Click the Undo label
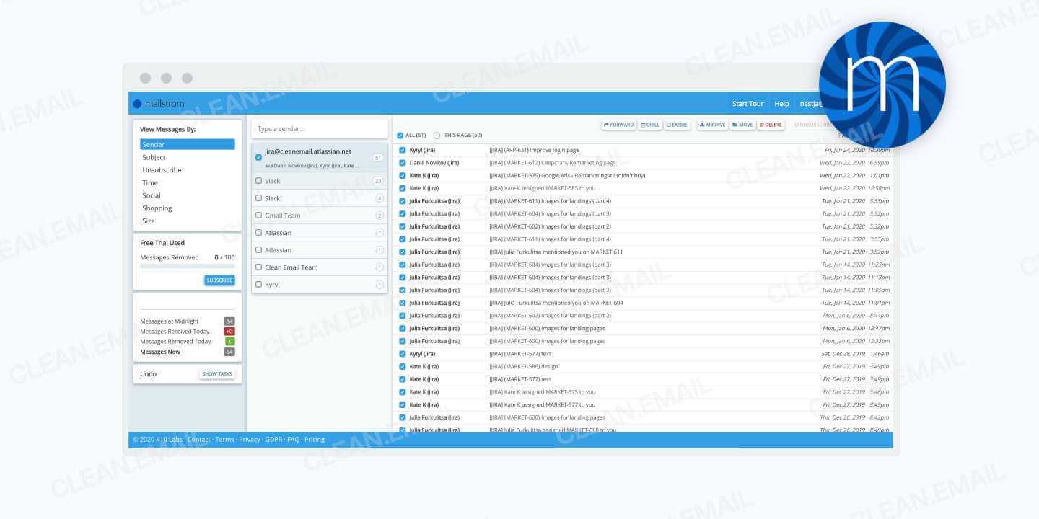This screenshot has height=519, width=1039. pyautogui.click(x=148, y=374)
